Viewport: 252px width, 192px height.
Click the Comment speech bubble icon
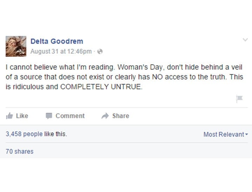click(49, 116)
